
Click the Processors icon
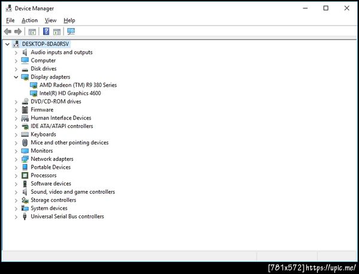point(25,175)
